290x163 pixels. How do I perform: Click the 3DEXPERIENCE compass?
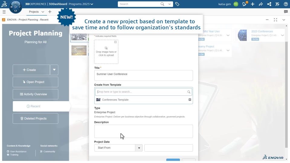coord(16,7)
